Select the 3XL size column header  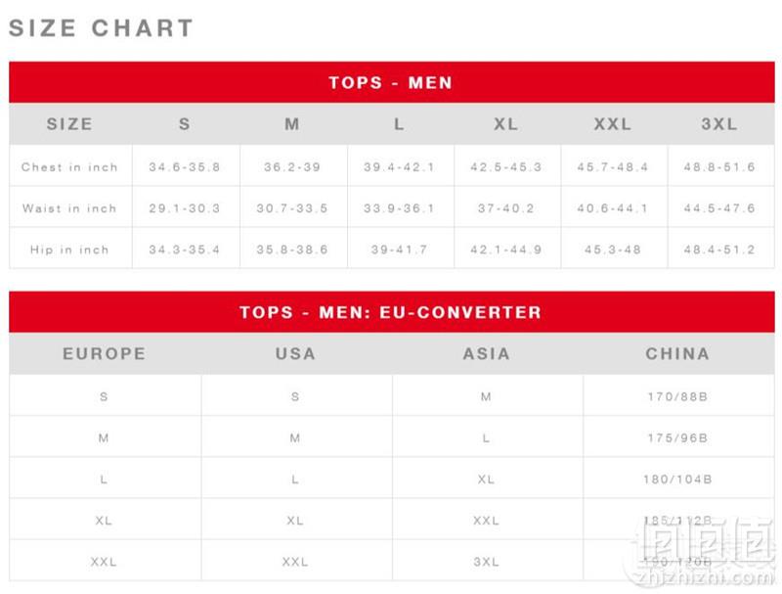(719, 124)
